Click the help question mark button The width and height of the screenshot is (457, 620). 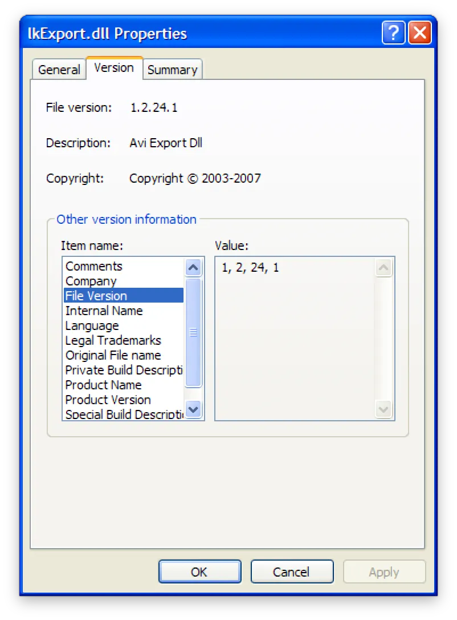click(393, 33)
